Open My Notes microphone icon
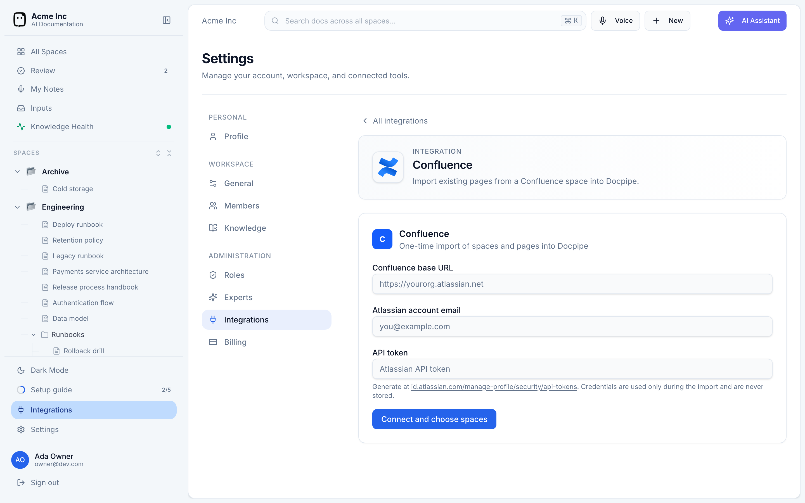The height and width of the screenshot is (503, 805). [21, 89]
